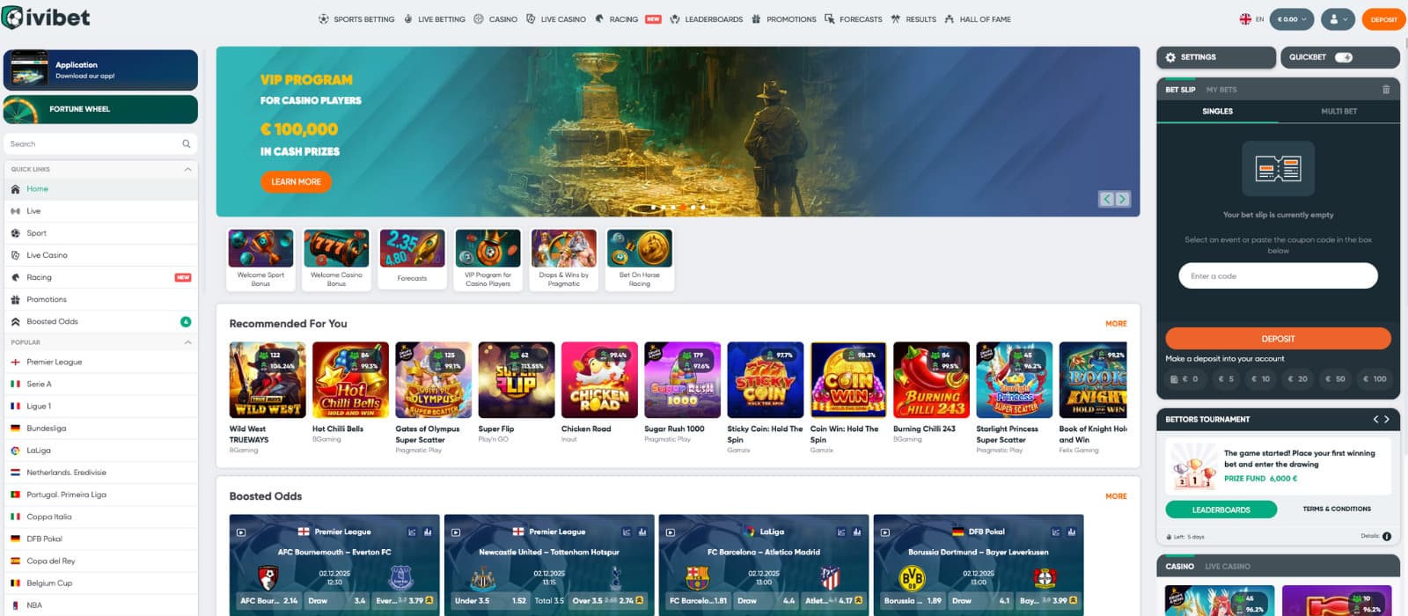Viewport: 1408px width, 616px height.
Task: Click the orange Deposit header button
Action: click(x=1383, y=19)
